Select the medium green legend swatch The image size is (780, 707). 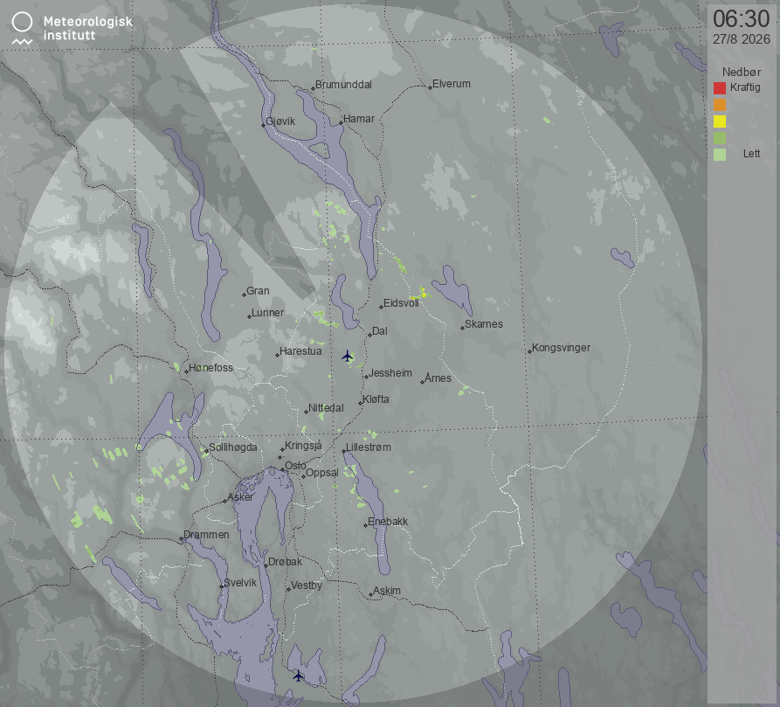point(720,138)
